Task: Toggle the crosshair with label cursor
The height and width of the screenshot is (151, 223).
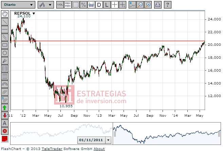Action: click(x=123, y=5)
